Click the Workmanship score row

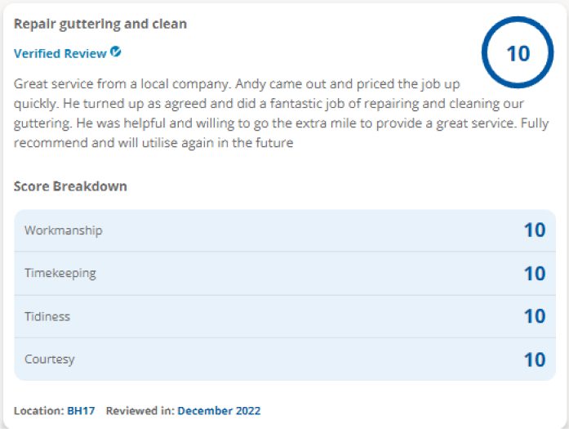click(285, 230)
